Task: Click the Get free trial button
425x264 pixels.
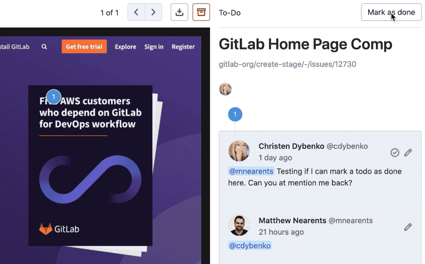Action: coord(84,47)
